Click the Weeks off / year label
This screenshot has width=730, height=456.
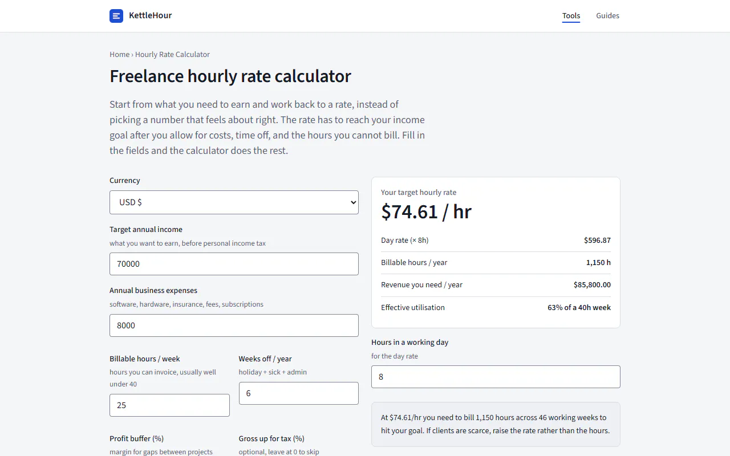click(265, 359)
